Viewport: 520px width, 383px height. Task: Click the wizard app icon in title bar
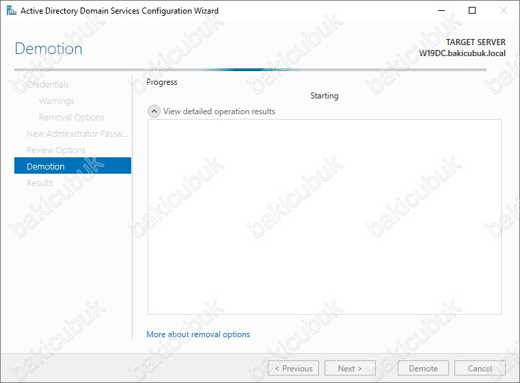[12, 11]
